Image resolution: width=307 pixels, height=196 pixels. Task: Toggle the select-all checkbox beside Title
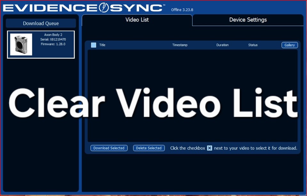(x=93, y=45)
